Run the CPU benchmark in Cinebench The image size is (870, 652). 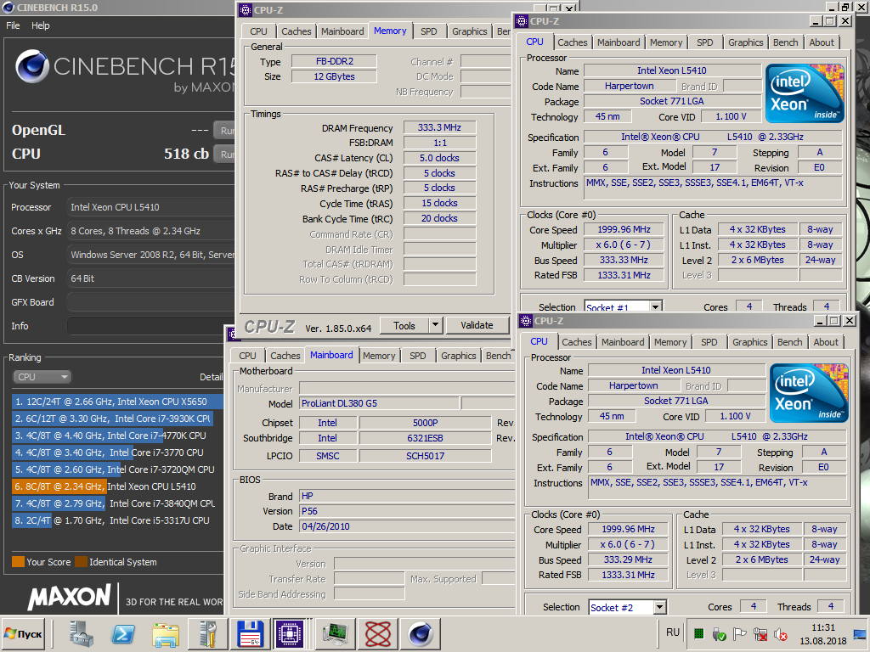pyautogui.click(x=224, y=155)
